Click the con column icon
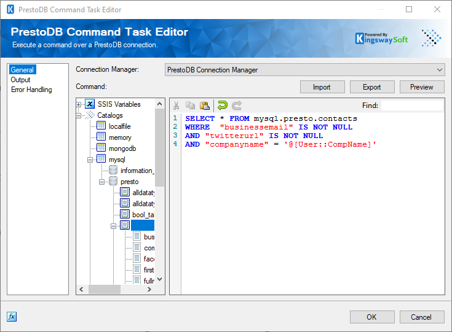452x332 pixels. tap(137, 247)
